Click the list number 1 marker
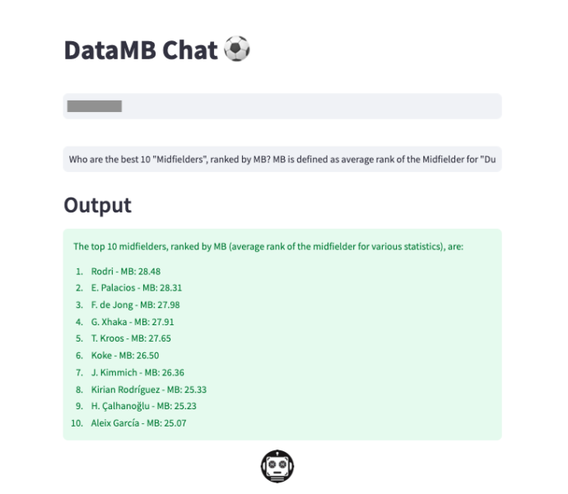Image resolution: width=568 pixels, height=494 pixels. (x=79, y=272)
